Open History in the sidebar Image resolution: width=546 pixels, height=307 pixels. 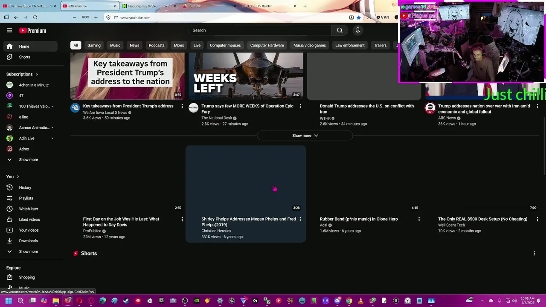click(x=30, y=188)
